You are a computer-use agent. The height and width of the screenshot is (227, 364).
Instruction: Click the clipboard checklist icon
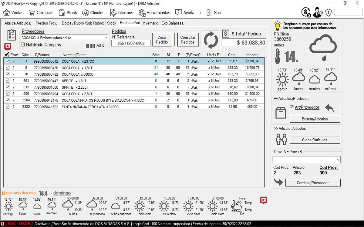(x=12, y=35)
